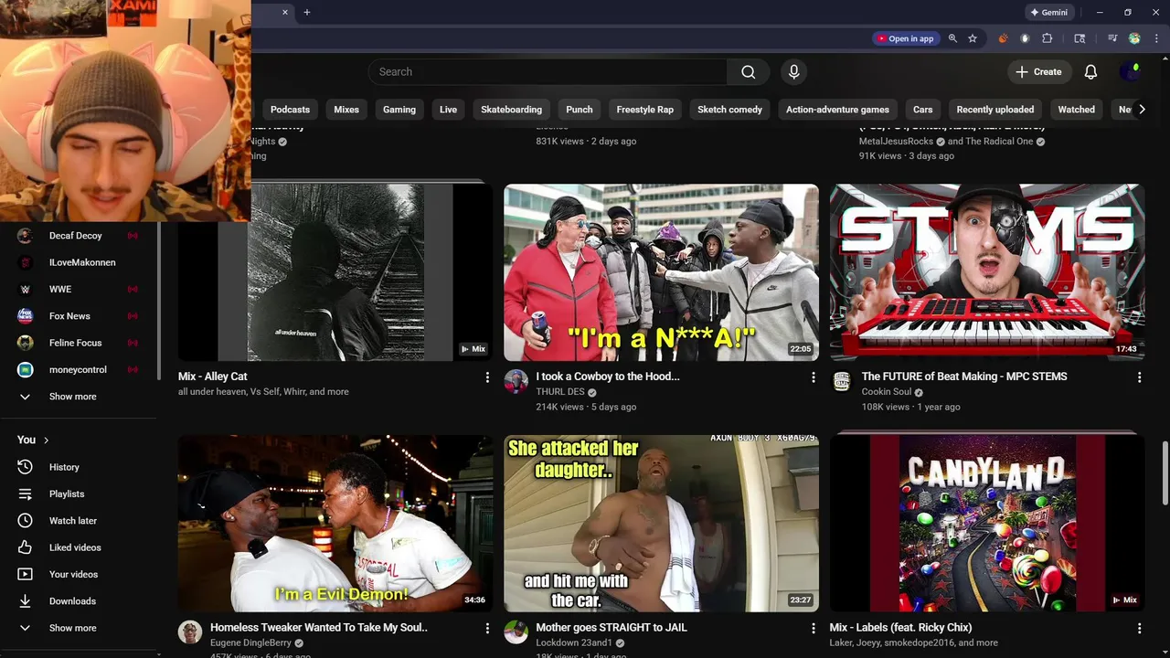This screenshot has height=658, width=1170.
Task: Click the search magnifier button
Action: (748, 72)
